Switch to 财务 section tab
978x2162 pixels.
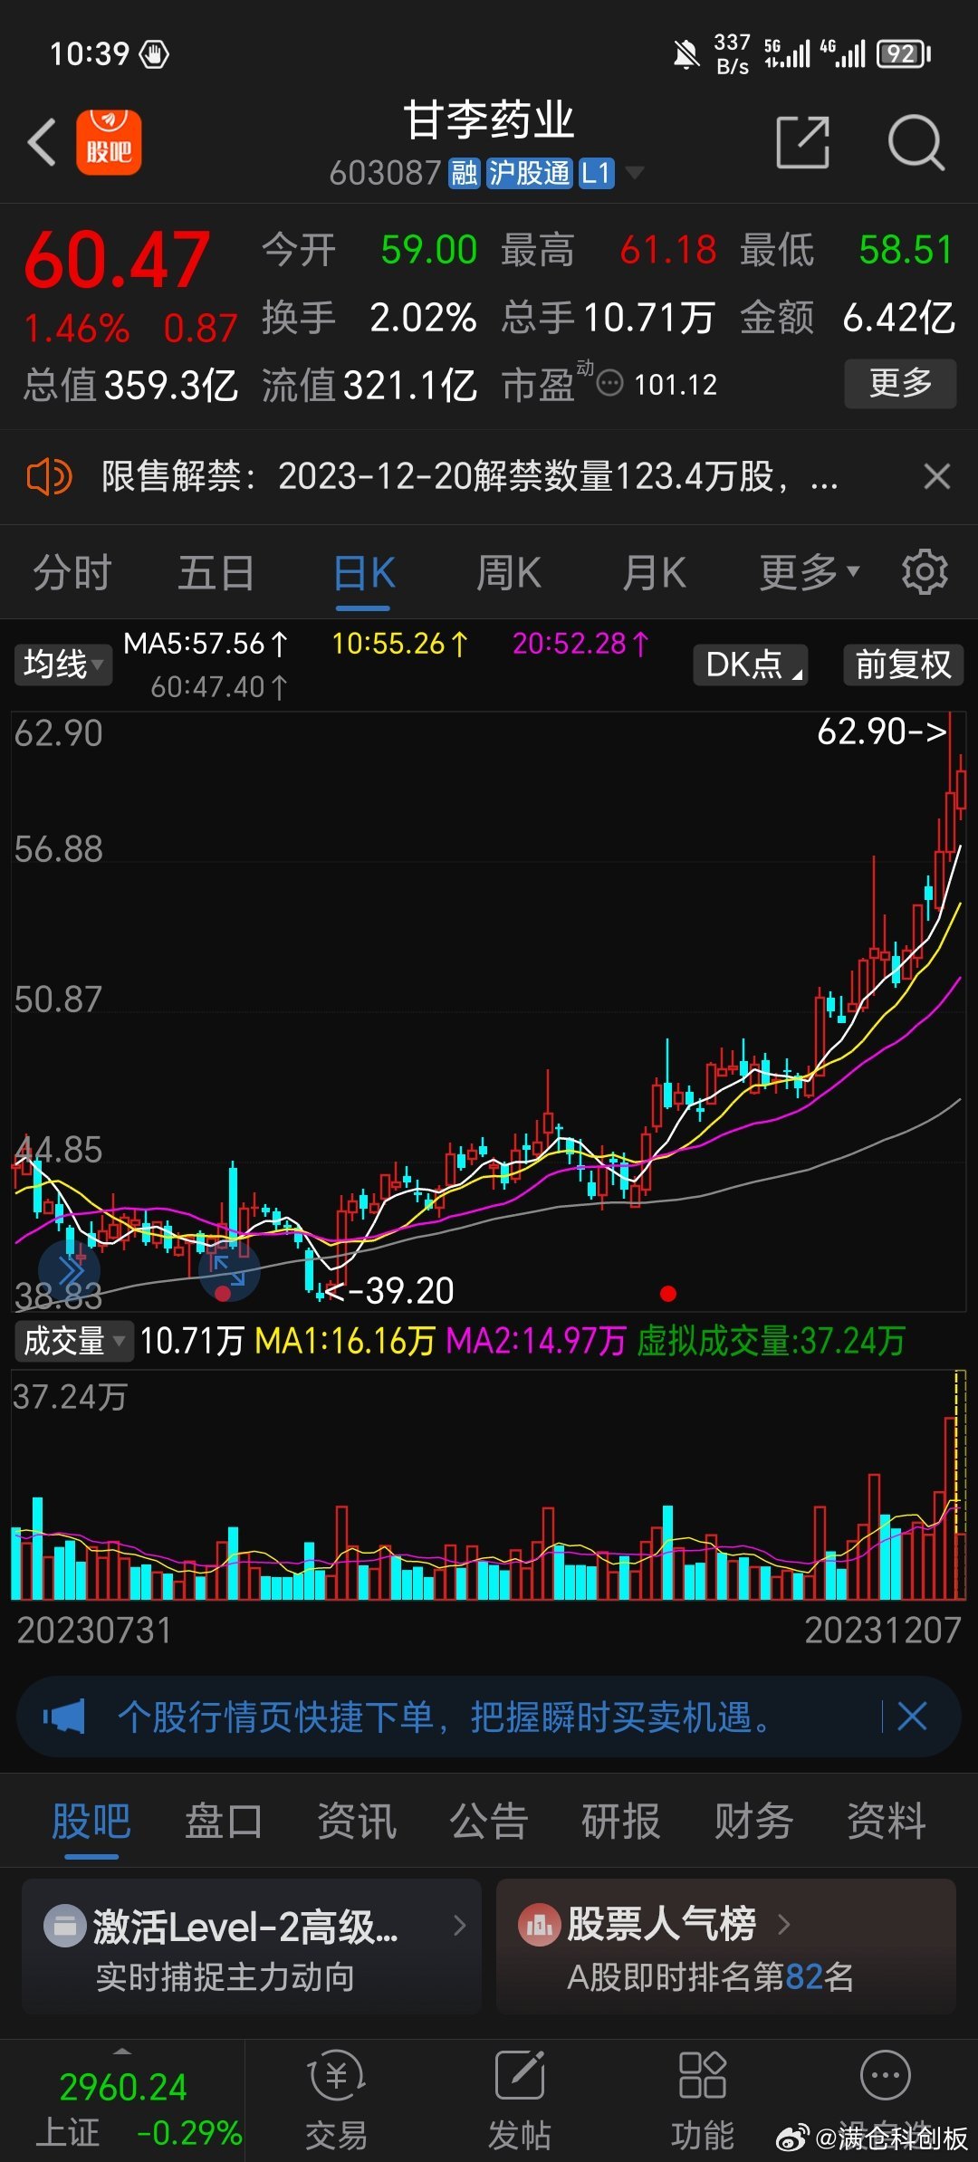click(x=753, y=1821)
